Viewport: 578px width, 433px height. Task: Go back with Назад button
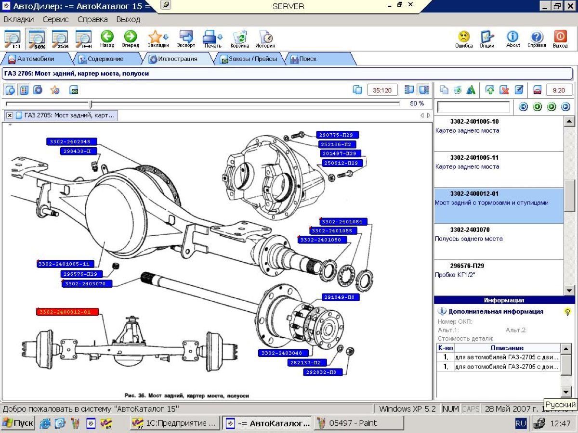[107, 39]
